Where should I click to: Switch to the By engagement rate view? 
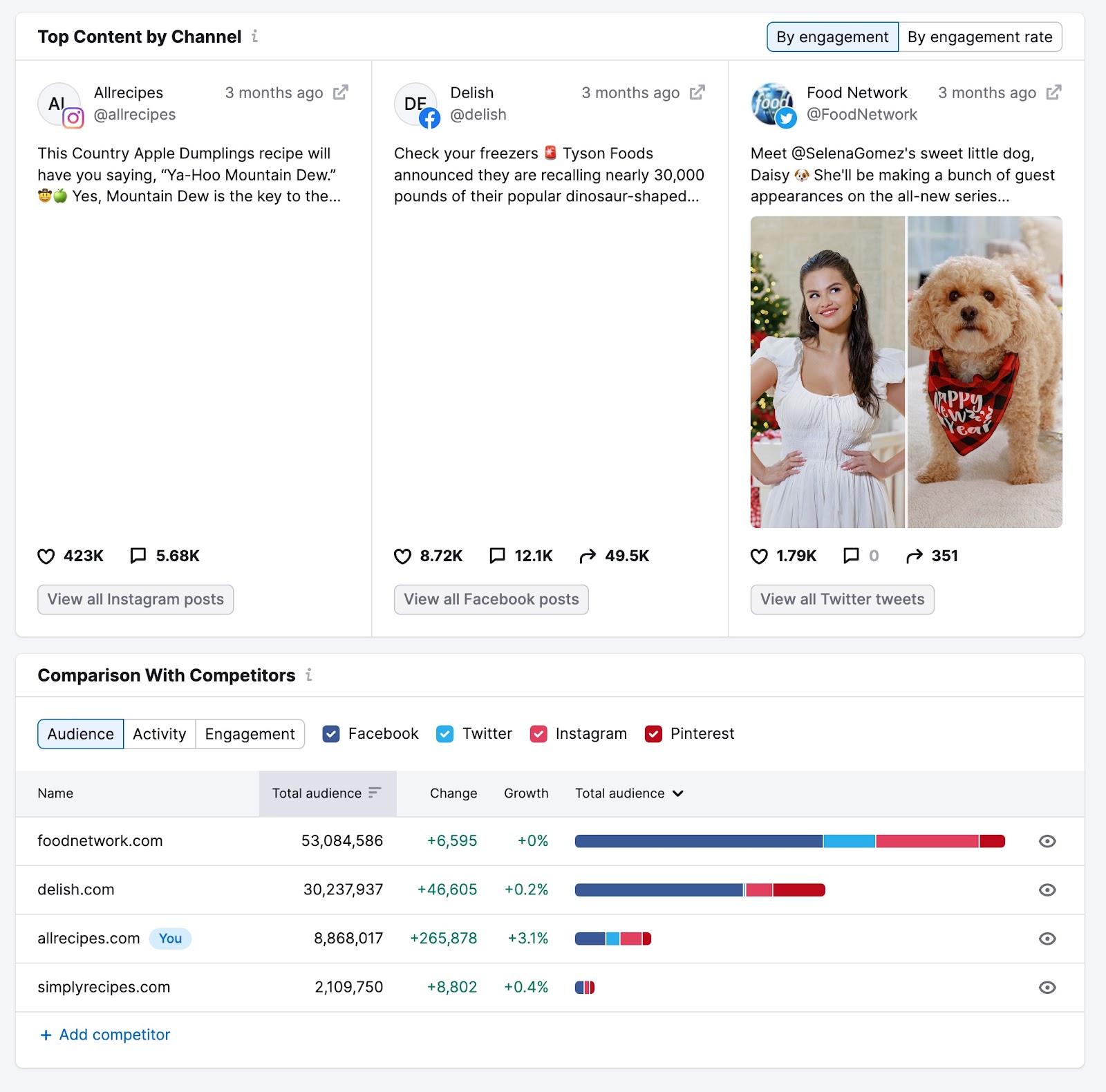[x=981, y=37]
